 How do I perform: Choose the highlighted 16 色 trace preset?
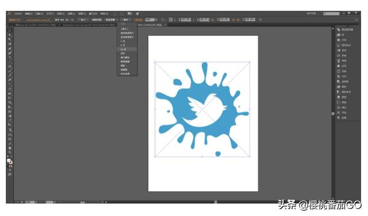127,49
